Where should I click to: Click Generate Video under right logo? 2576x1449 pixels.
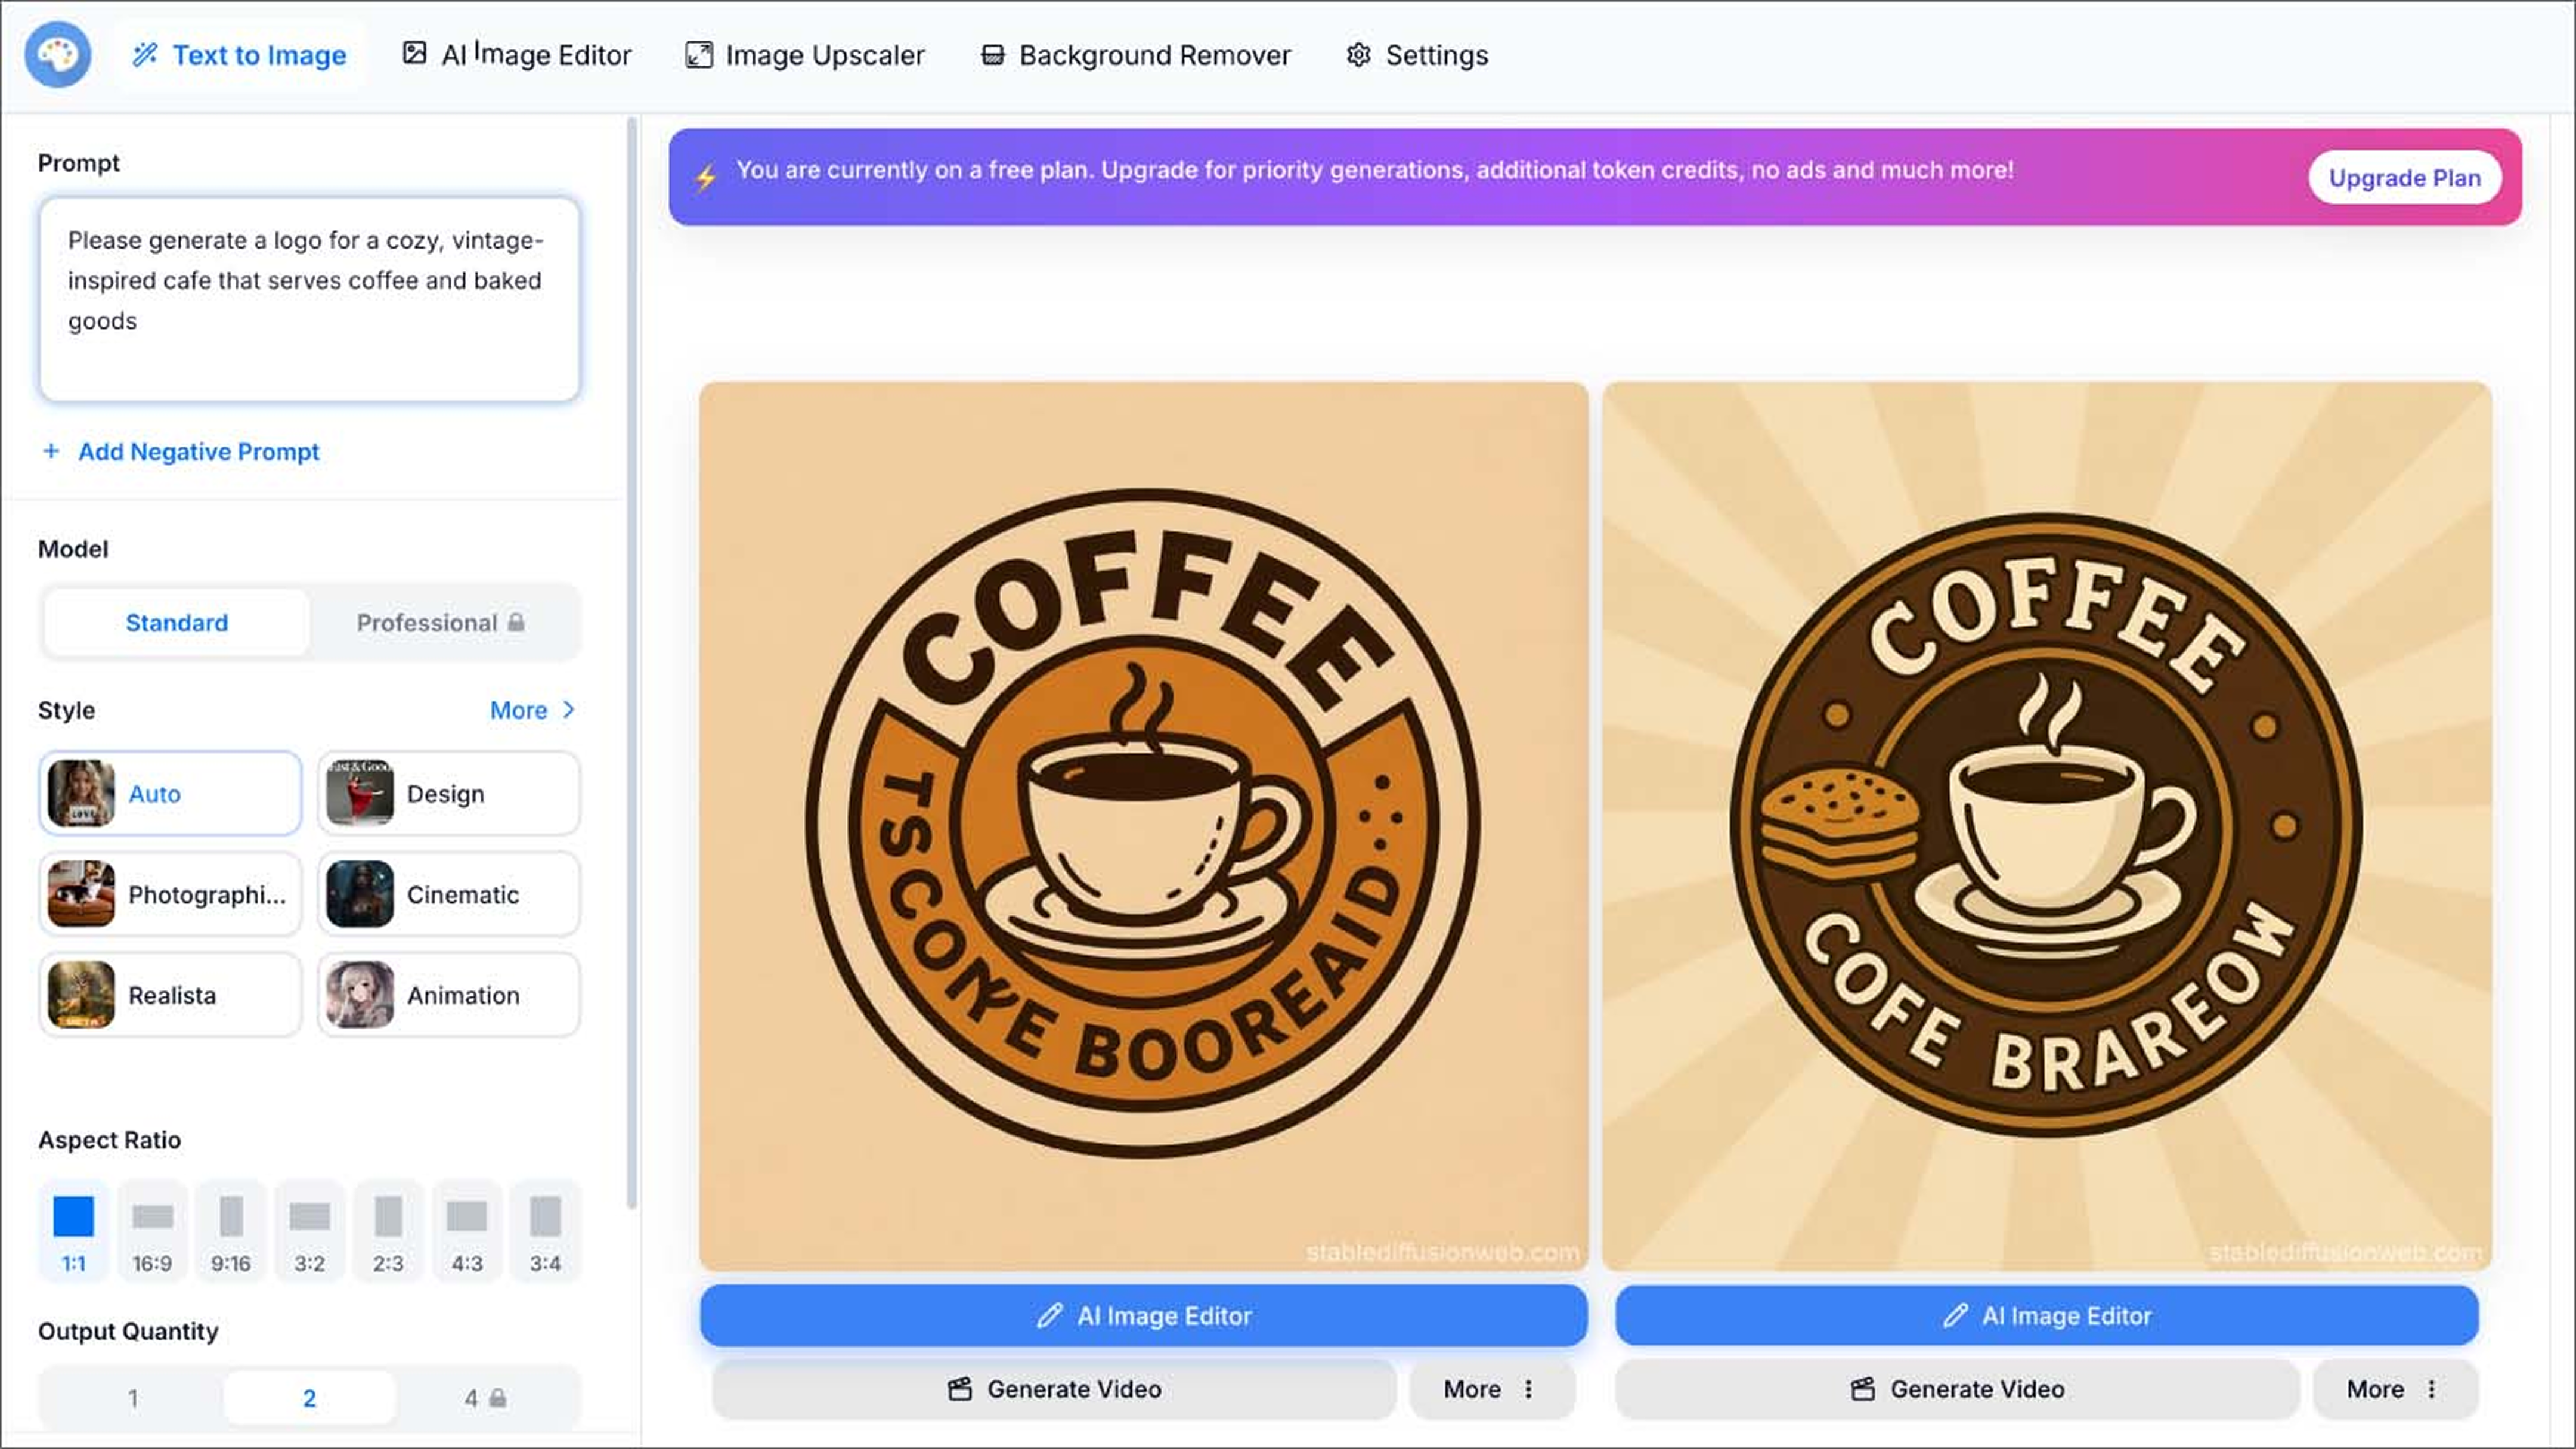(1958, 1390)
